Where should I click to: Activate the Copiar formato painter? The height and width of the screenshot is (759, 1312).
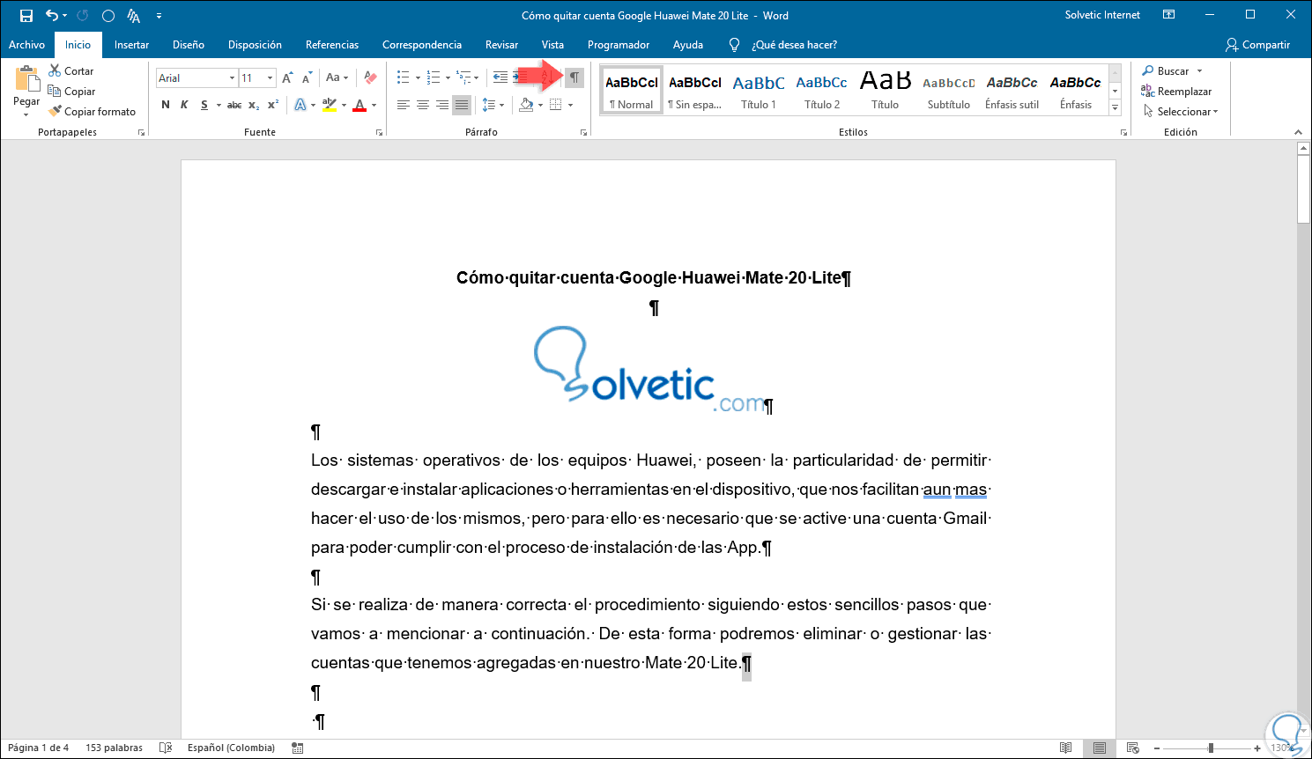click(x=93, y=112)
